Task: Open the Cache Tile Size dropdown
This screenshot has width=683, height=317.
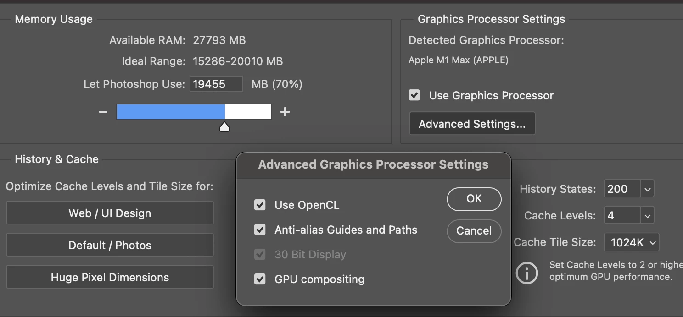Action: coord(632,243)
